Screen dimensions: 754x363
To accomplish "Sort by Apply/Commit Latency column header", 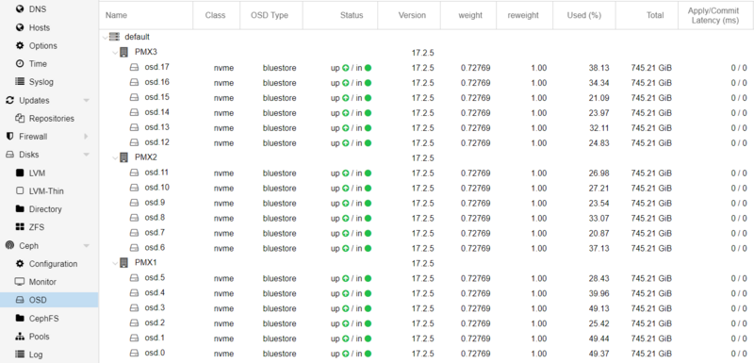I will point(716,15).
